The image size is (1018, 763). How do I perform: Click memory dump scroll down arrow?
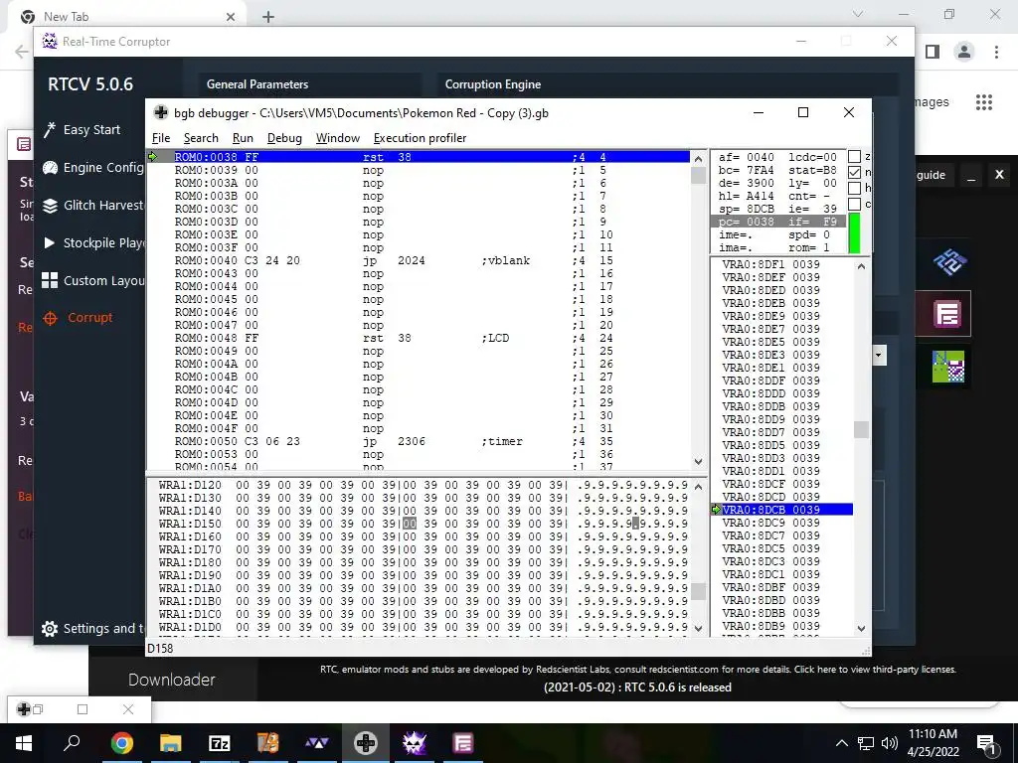pyautogui.click(x=699, y=628)
